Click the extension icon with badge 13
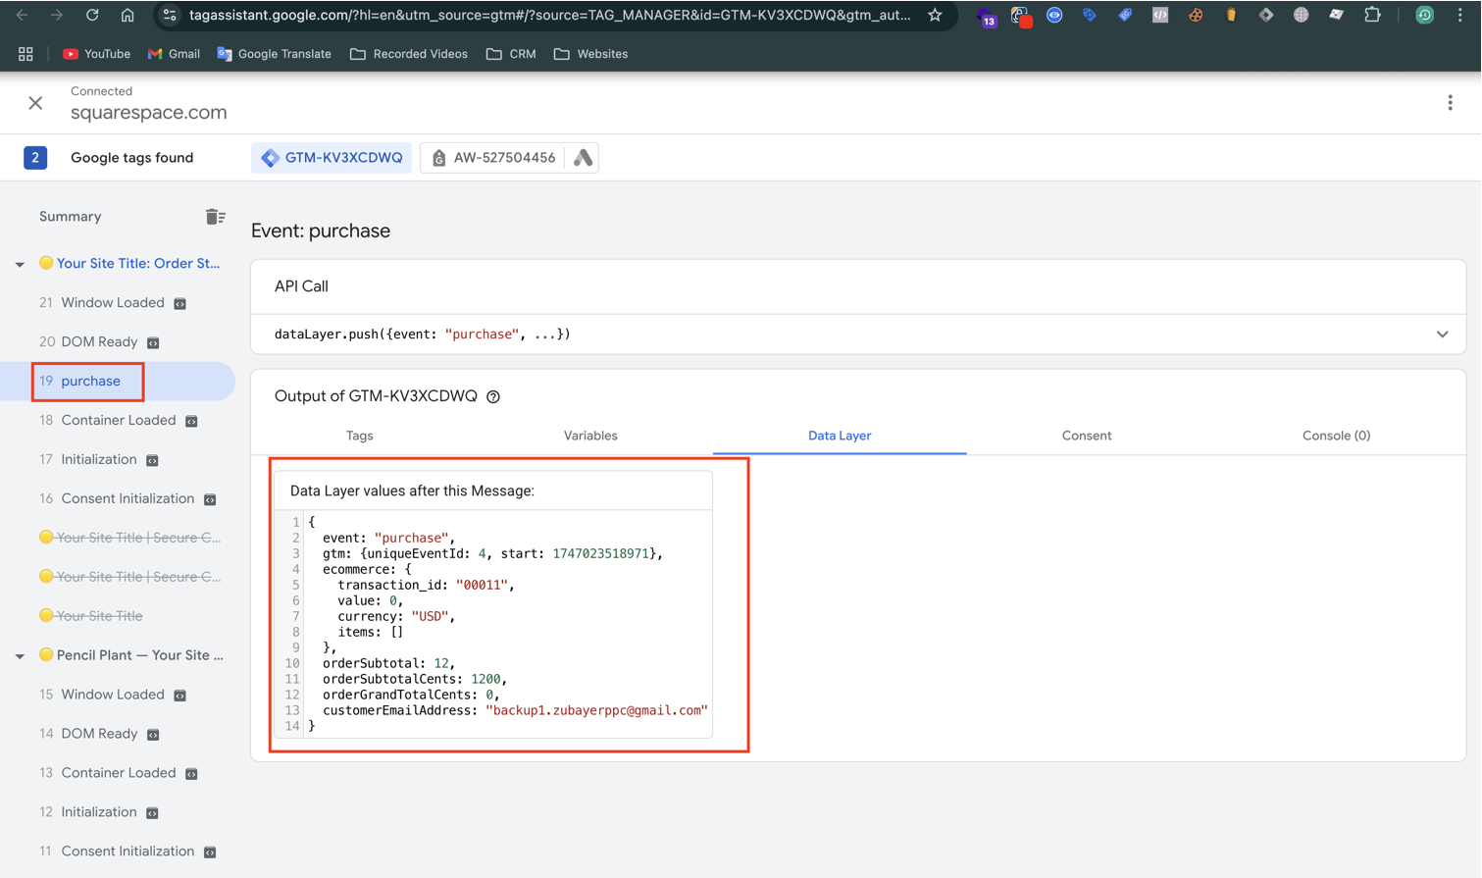The height and width of the screenshot is (878, 1482). tap(987, 17)
